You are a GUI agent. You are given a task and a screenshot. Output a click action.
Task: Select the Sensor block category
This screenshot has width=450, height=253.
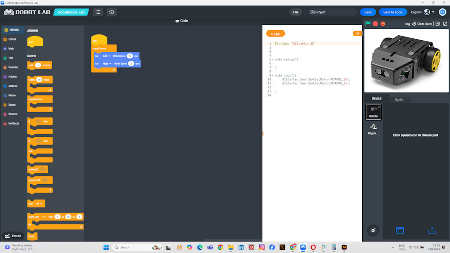coord(9,105)
